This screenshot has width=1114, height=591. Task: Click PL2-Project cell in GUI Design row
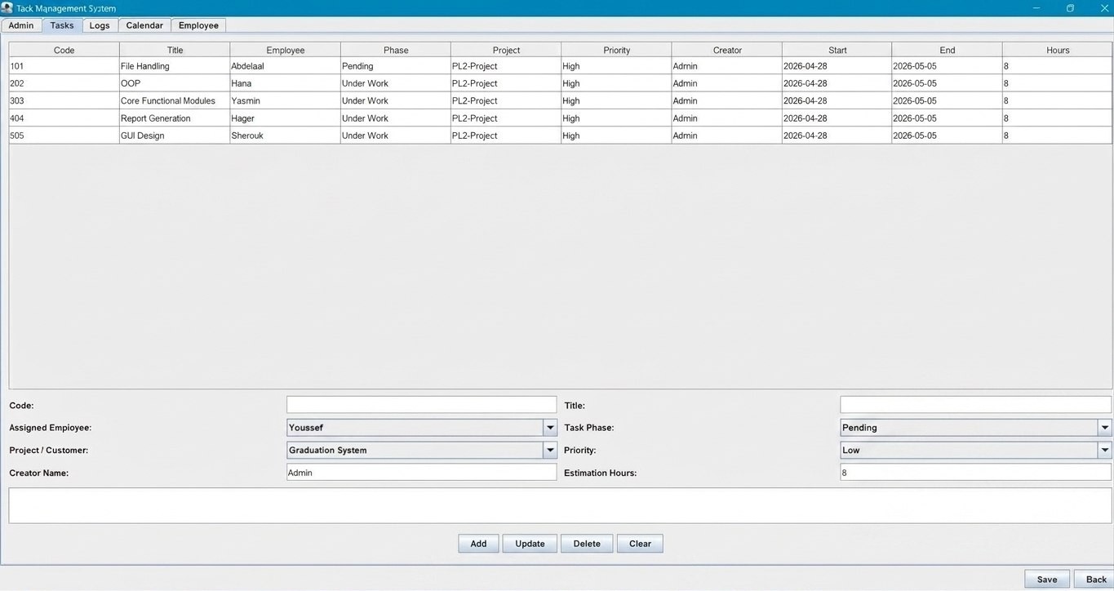[x=506, y=136]
